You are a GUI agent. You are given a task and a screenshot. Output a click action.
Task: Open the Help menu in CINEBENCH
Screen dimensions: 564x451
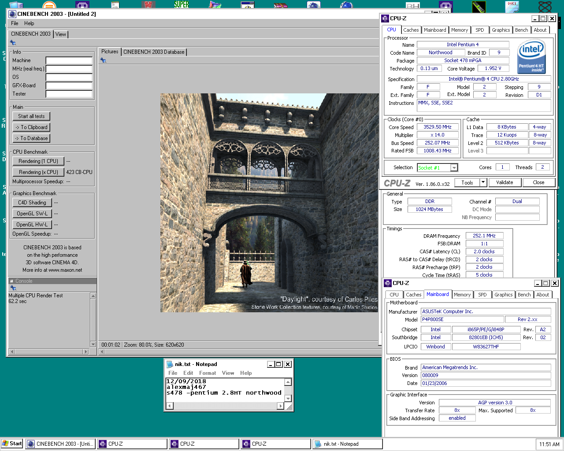[x=29, y=23]
